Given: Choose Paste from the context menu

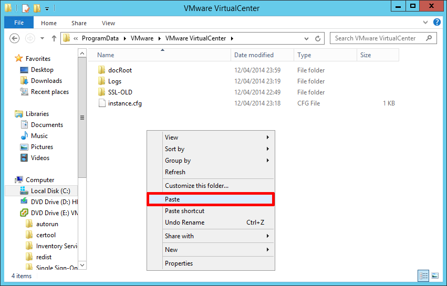Looking at the screenshot, I should pos(211,199).
